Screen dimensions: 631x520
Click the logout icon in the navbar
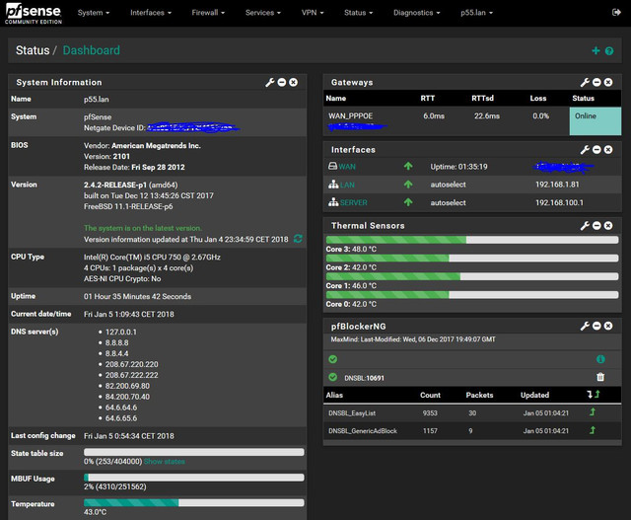(616, 13)
